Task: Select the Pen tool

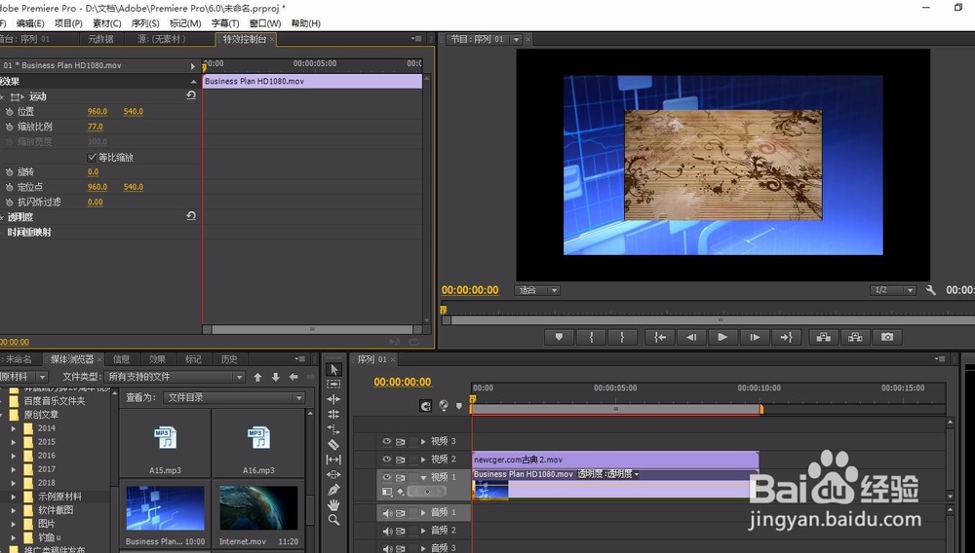Action: 333,490
